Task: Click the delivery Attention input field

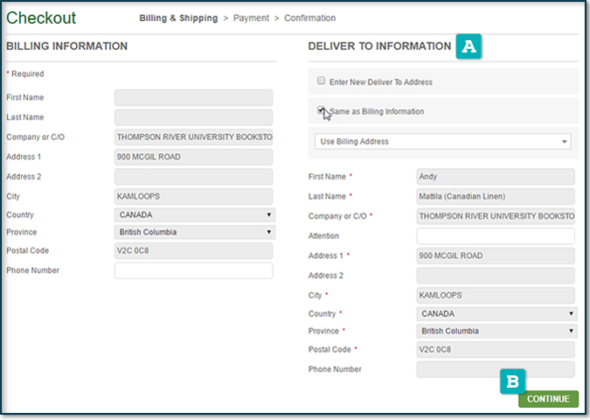Action: point(496,236)
